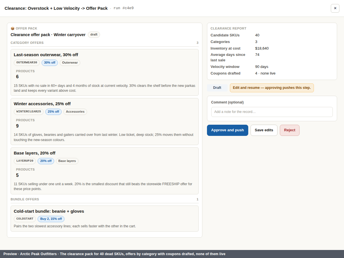The image size is (344, 258).
Task: Reject the clearance offer pack
Action: 290,130
